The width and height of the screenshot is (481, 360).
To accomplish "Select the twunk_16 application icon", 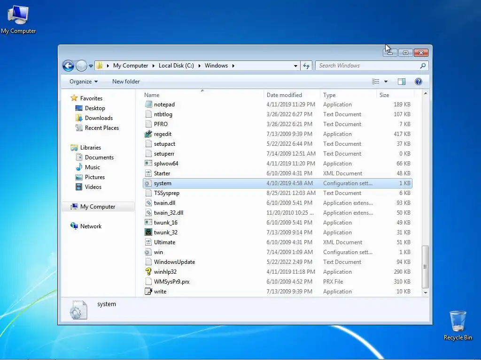I will pos(148,223).
